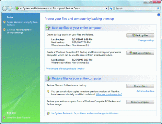162x124 pixels.
Task: Open the recent pages dropdown next to Forward
Action: point(14,8)
